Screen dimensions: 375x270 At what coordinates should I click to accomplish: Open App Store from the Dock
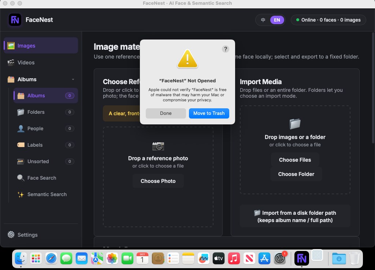[264, 258]
